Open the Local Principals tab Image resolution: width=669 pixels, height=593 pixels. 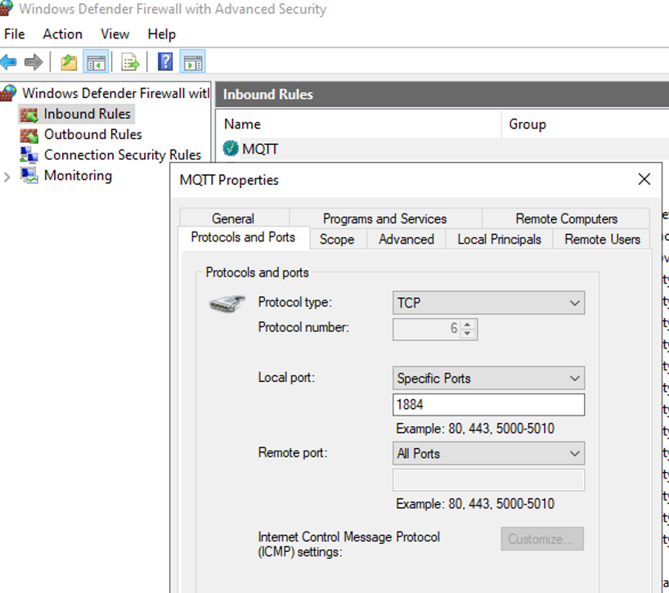coord(499,240)
